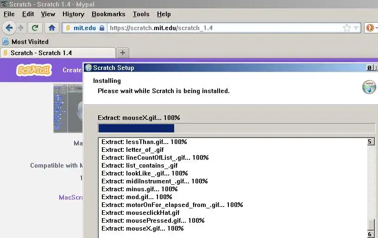Click the log scrollbar down arrow
This screenshot has width=378, height=238.
coord(371,234)
